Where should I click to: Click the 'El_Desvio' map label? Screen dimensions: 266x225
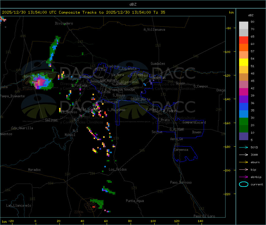(69, 112)
